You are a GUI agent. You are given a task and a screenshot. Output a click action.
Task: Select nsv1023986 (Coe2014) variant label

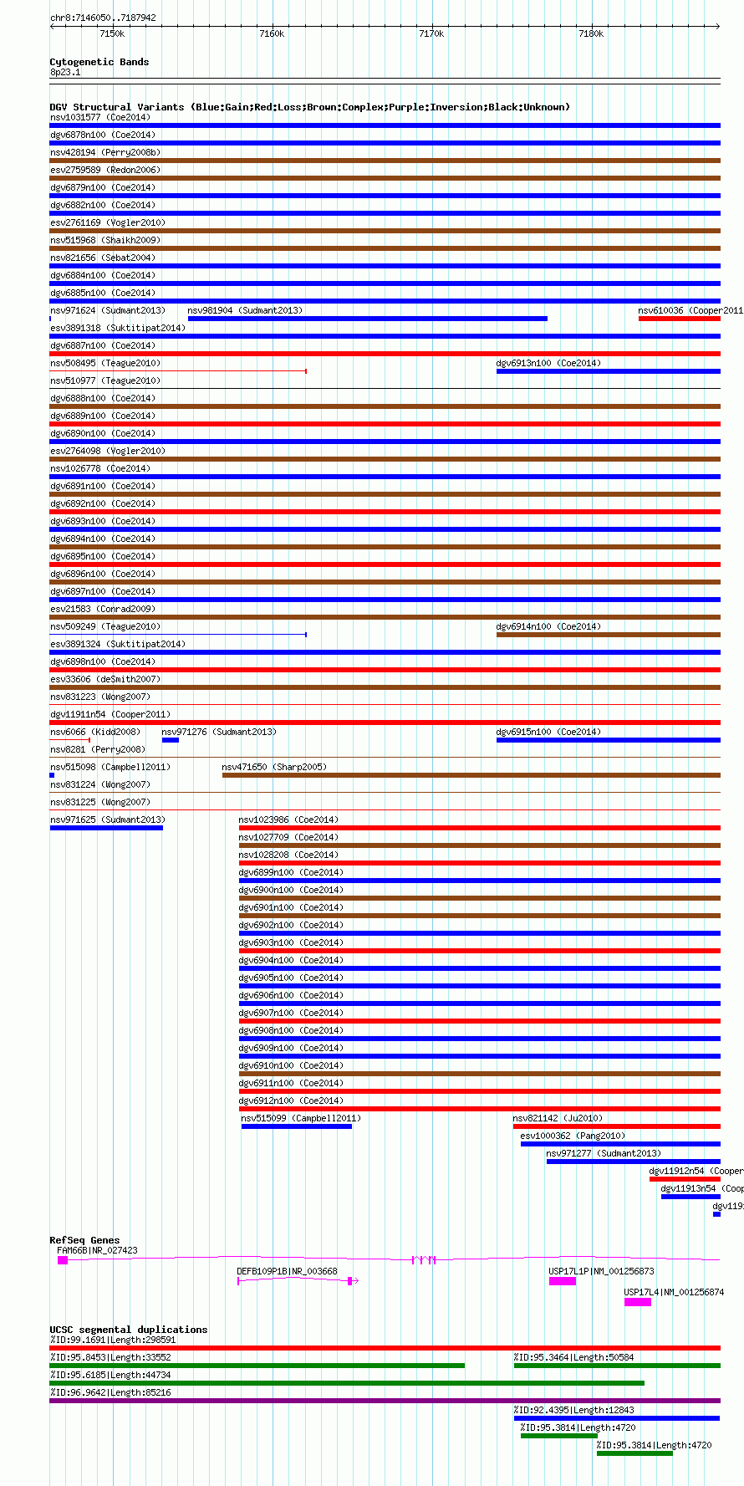click(x=288, y=820)
